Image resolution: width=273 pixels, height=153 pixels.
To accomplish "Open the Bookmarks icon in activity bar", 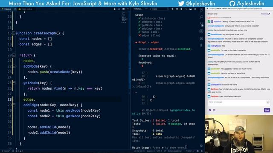I will coord(201,45).
